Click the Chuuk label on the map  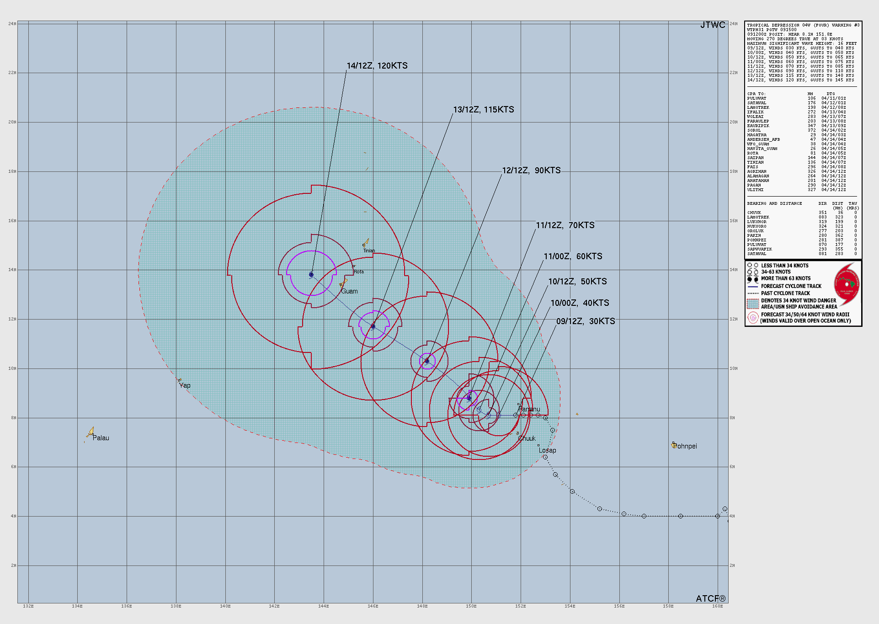point(527,438)
